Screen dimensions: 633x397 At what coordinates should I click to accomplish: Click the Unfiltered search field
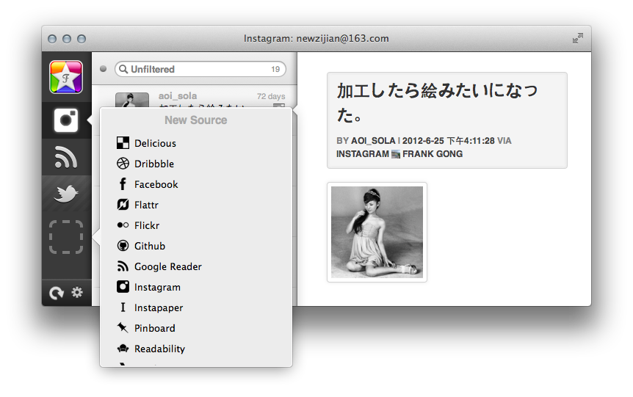pyautogui.click(x=200, y=69)
